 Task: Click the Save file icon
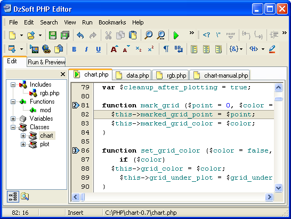(53, 35)
